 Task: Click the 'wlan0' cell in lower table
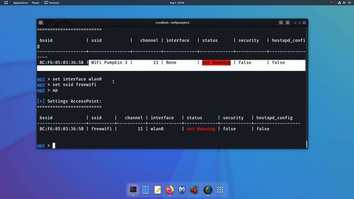(x=157, y=129)
